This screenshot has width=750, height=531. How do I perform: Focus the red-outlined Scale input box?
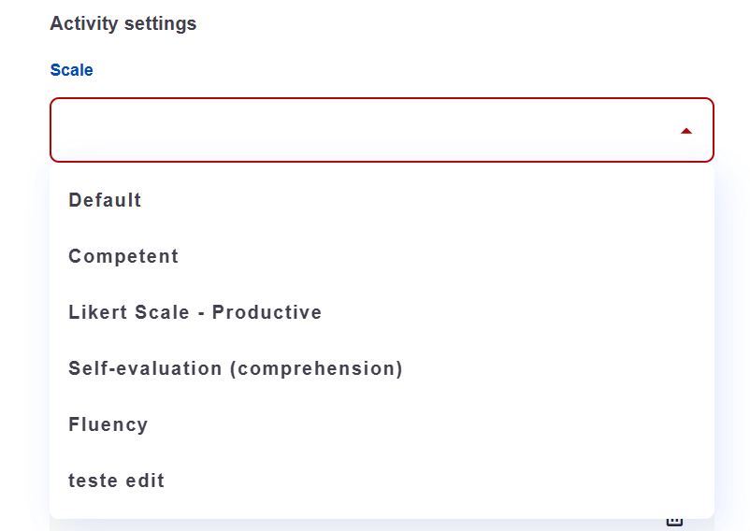pyautogui.click(x=382, y=130)
